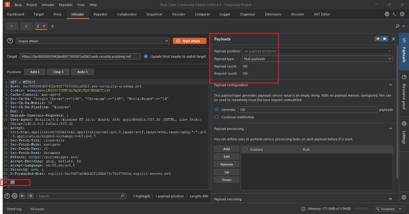Click the Up button in Payload processing

(227, 172)
